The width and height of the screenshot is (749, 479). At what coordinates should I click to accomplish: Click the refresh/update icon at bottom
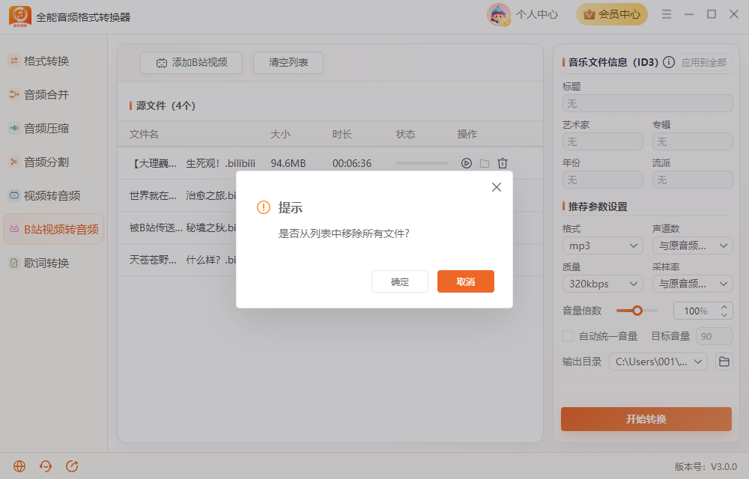pyautogui.click(x=72, y=466)
